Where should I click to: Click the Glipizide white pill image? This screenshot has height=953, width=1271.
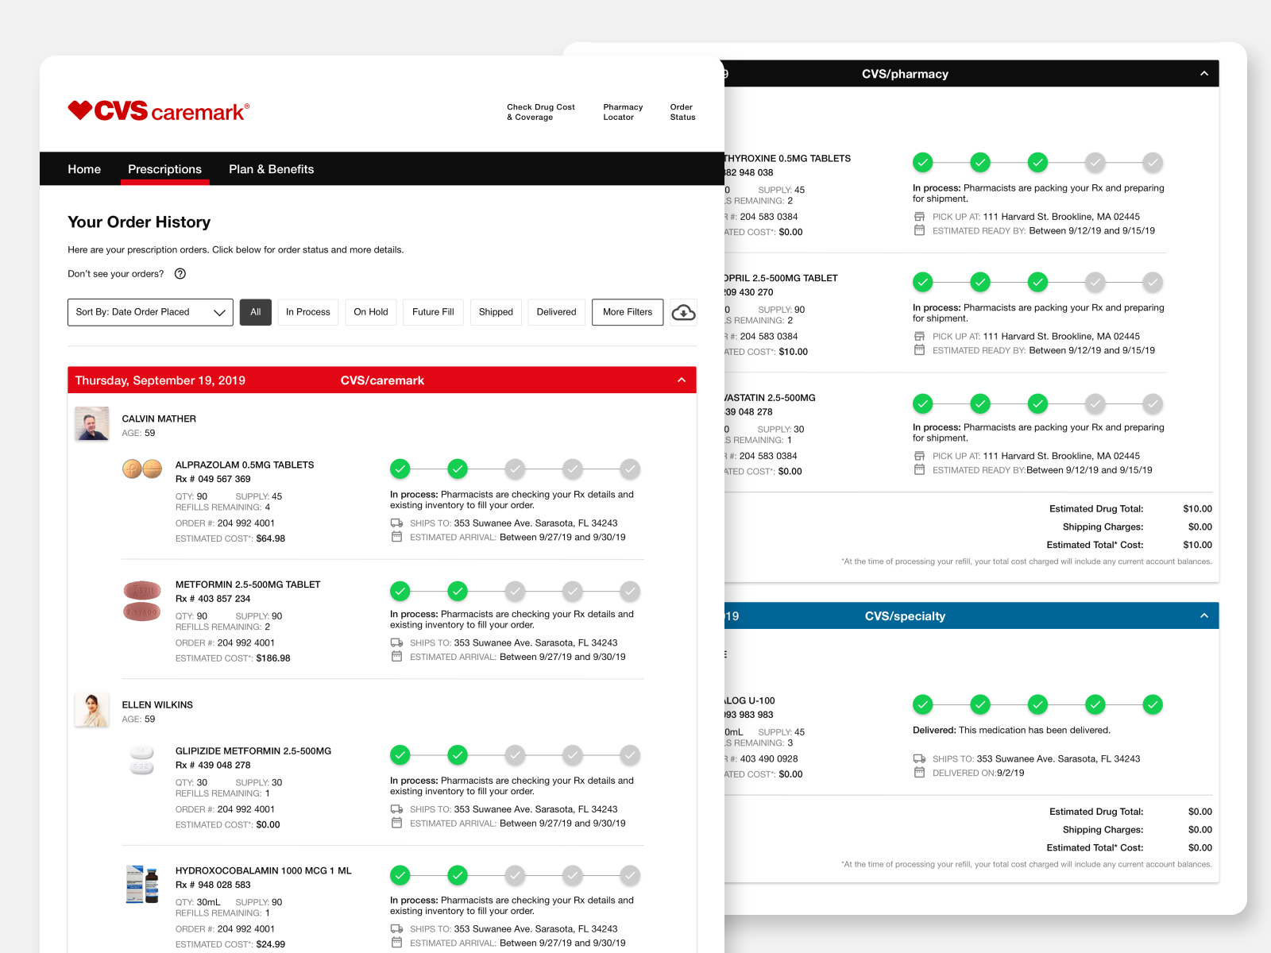coord(141,760)
